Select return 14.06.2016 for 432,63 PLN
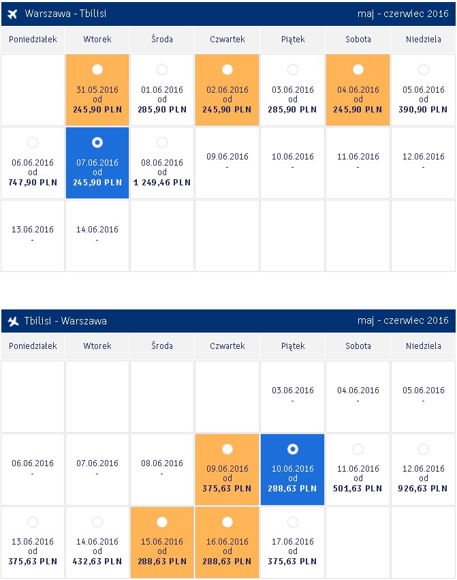This screenshot has width=457, height=580. click(x=97, y=522)
